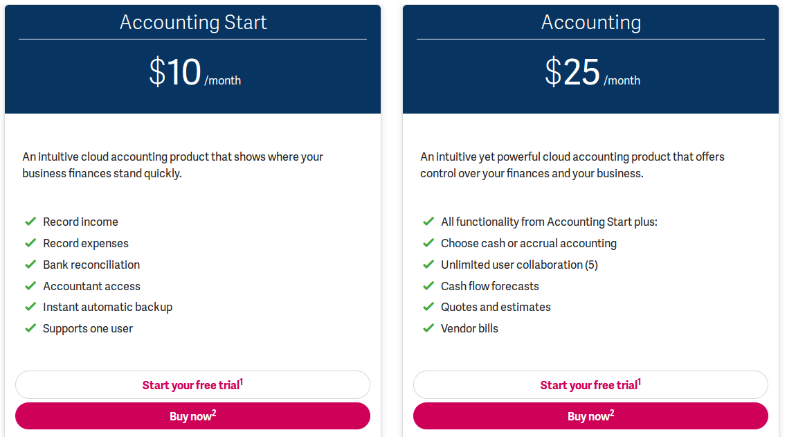Open Start your free trial for Accounting
Image resolution: width=787 pixels, height=437 pixels.
click(x=590, y=384)
